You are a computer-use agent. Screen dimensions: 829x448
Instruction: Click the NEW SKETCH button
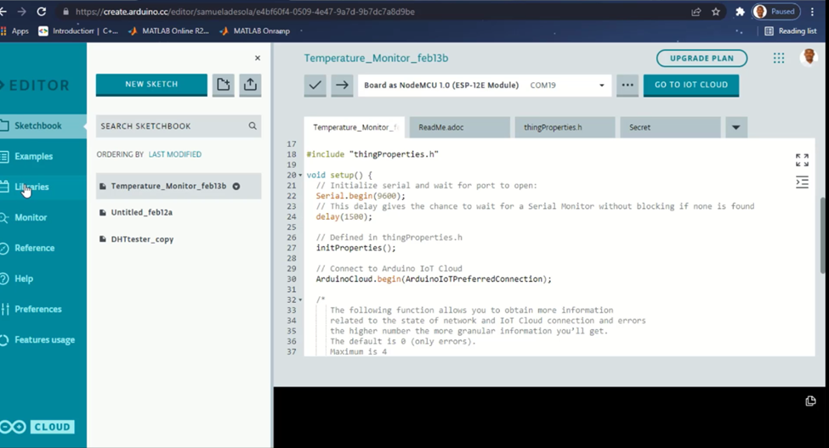coord(151,85)
